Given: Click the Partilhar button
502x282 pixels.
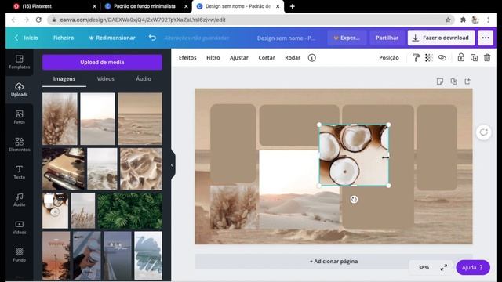Looking at the screenshot, I should [387, 38].
